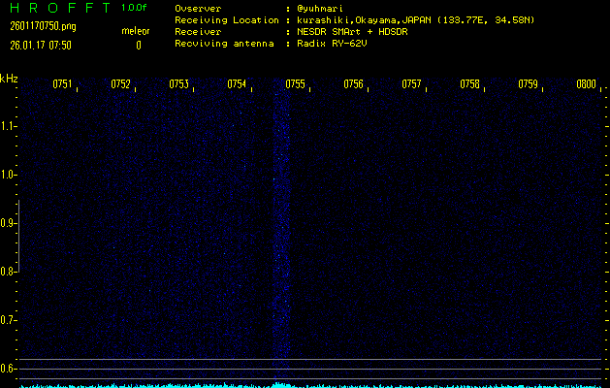Click the 0751 time marker
Screen dimensions: 610x388
click(62, 84)
